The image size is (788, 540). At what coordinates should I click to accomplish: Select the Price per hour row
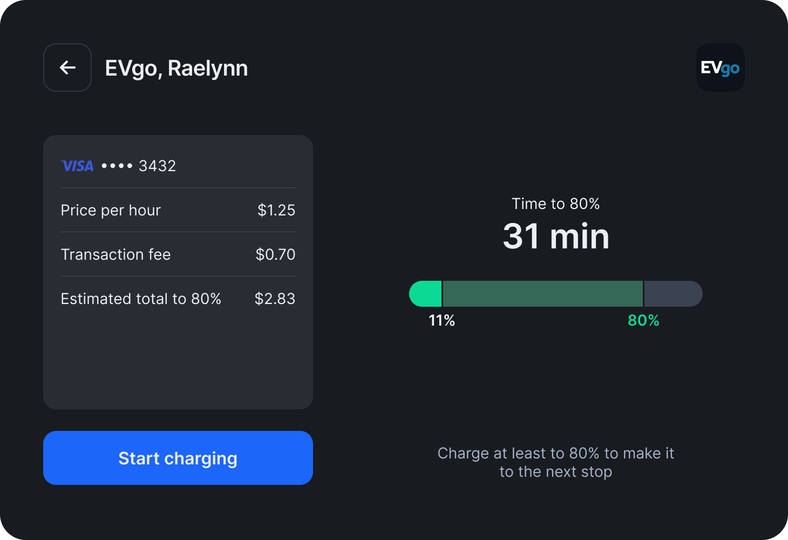[x=178, y=210]
